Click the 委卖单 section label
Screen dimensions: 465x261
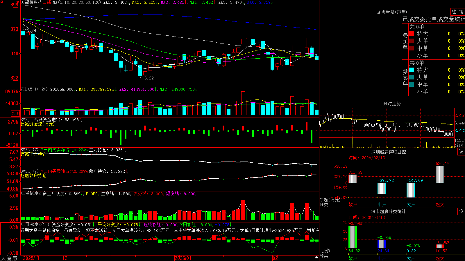[405, 78]
